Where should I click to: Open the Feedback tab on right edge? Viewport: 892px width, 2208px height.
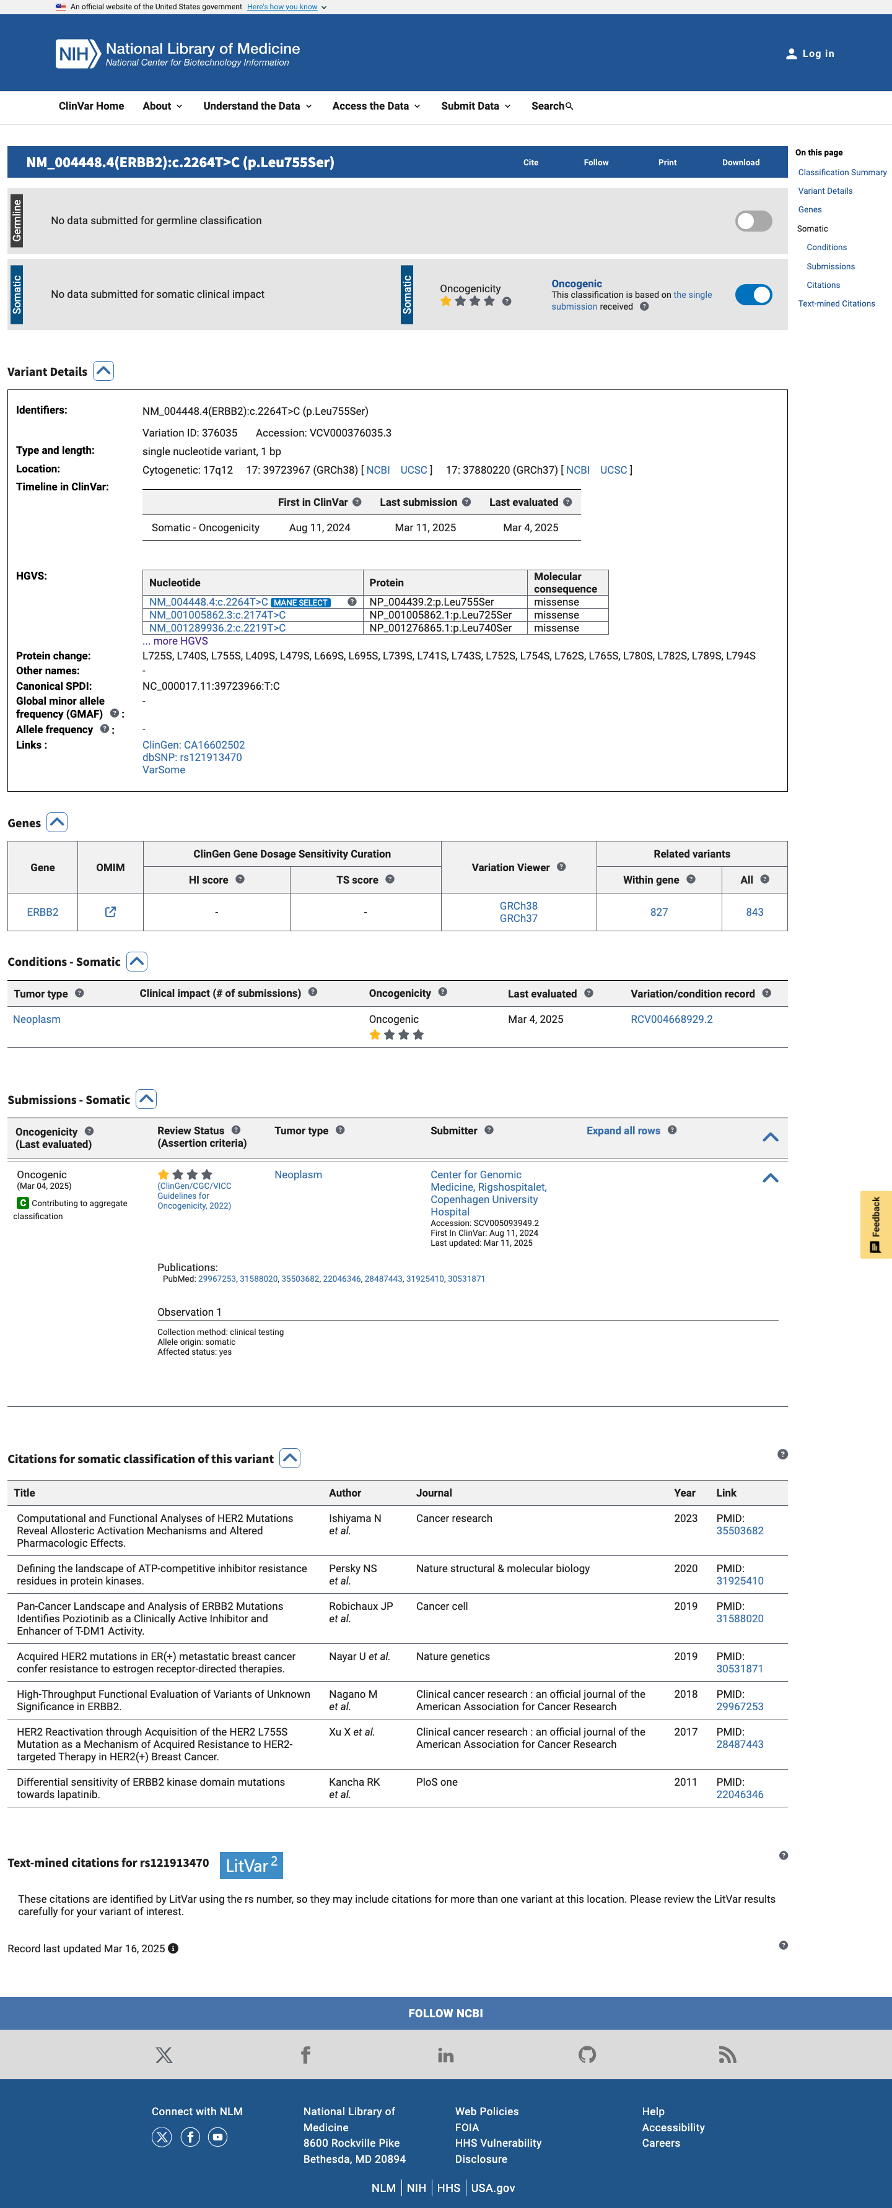(876, 1224)
